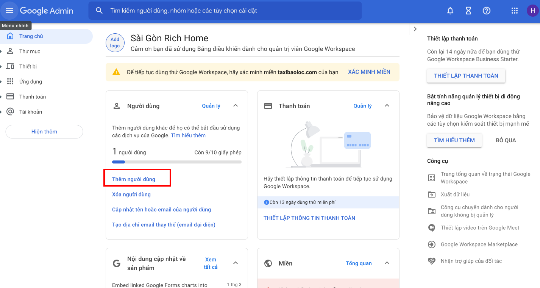Open Thiết bị in sidebar
This screenshot has width=540, height=288.
click(46, 67)
